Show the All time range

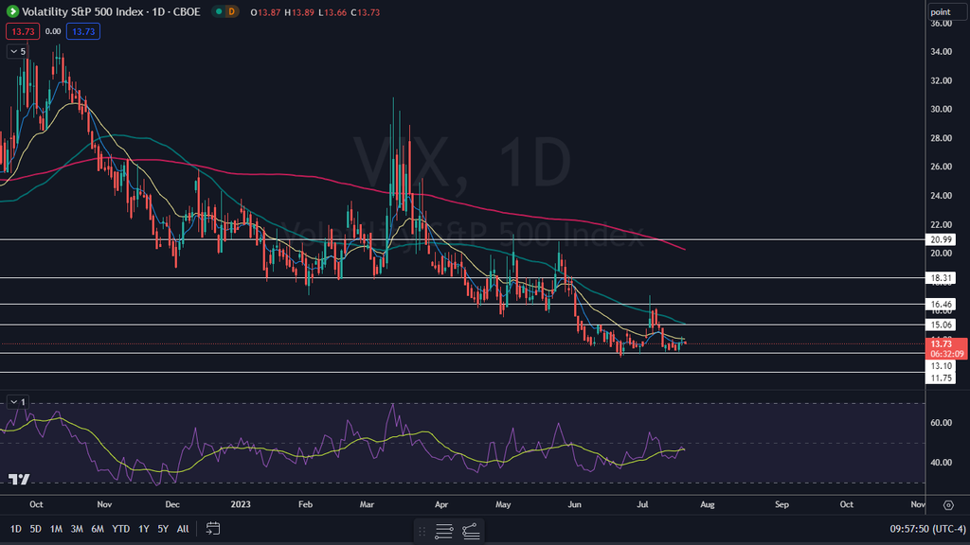coord(183,529)
